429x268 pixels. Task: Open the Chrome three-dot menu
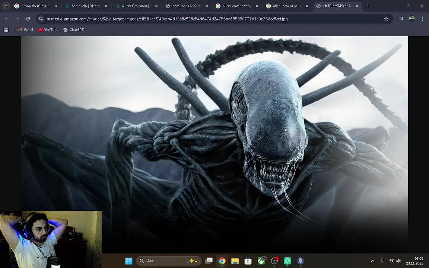(x=422, y=19)
